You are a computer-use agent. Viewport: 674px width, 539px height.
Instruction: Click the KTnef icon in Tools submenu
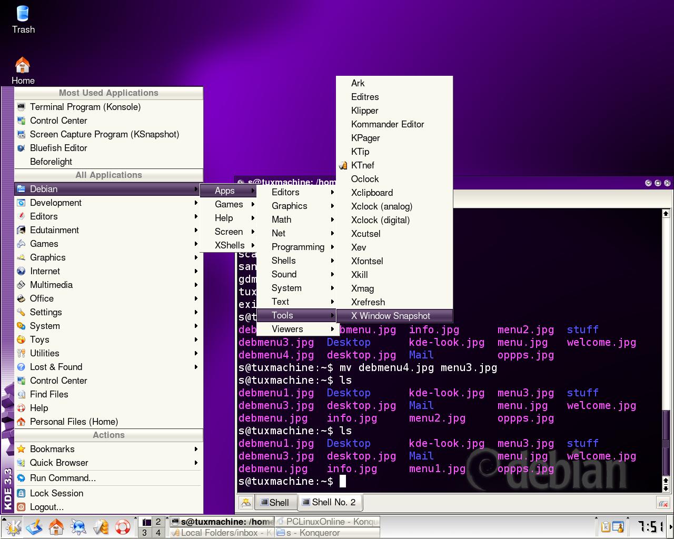point(343,165)
